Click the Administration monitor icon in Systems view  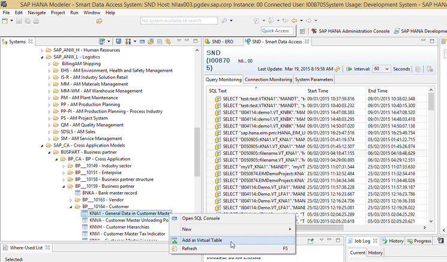click(119, 41)
